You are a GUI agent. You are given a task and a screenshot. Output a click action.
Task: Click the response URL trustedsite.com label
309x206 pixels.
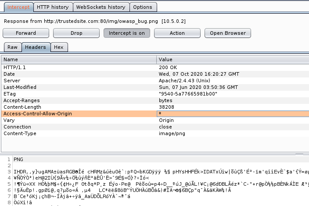click(95, 22)
